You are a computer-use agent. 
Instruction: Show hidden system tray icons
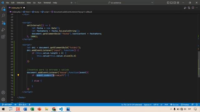pyautogui.click(x=171, y=109)
